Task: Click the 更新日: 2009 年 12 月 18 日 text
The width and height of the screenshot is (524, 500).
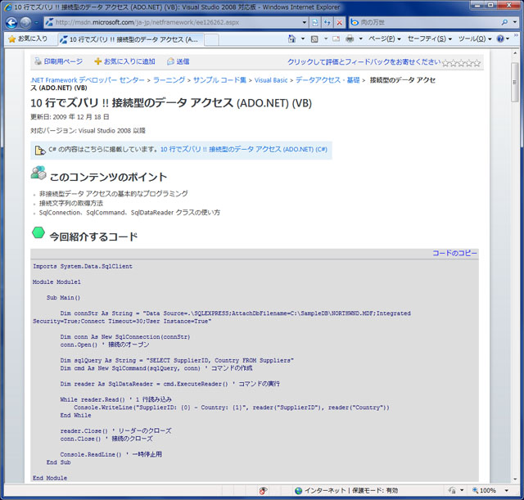Action: pyautogui.click(x=70, y=117)
